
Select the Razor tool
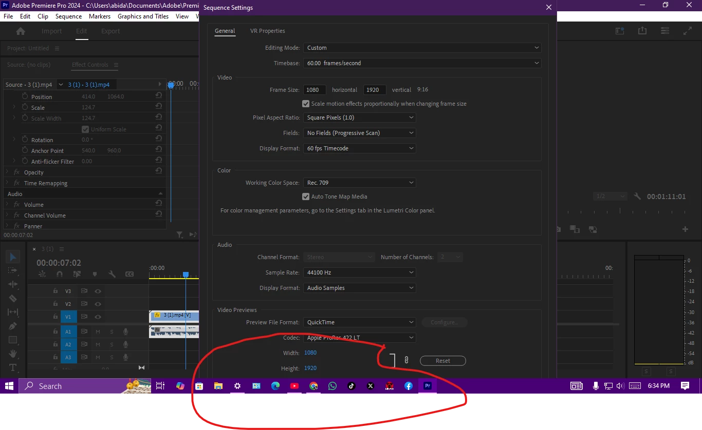pos(13,298)
